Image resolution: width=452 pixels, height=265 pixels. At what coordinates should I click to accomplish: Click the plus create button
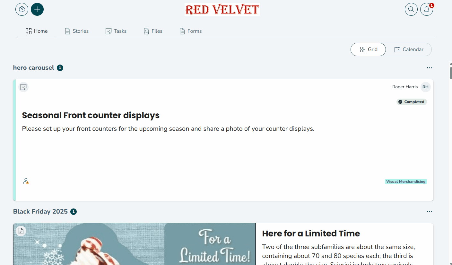tap(37, 9)
